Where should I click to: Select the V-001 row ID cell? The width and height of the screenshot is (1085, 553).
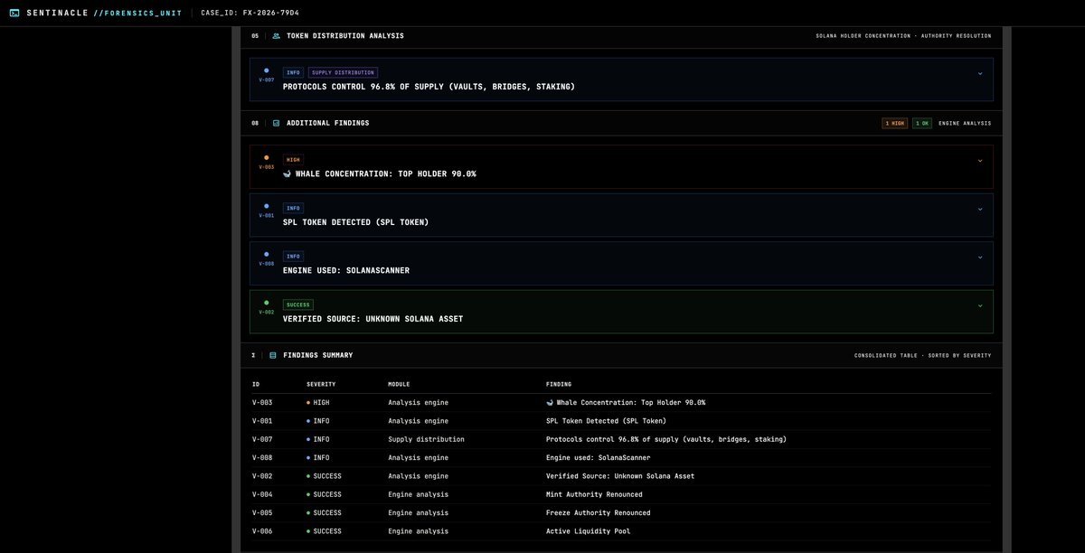pyautogui.click(x=262, y=421)
